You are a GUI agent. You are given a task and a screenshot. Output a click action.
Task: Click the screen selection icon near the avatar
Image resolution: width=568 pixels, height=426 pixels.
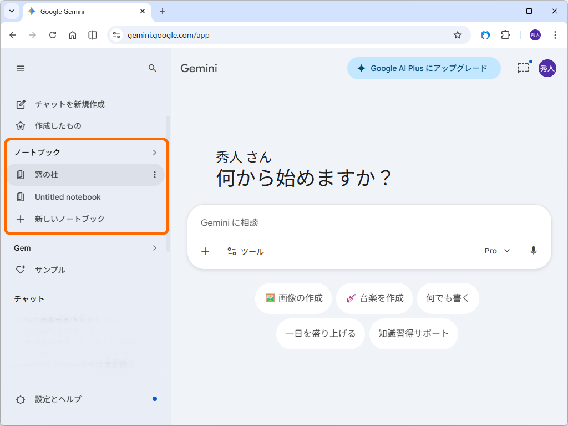[523, 68]
